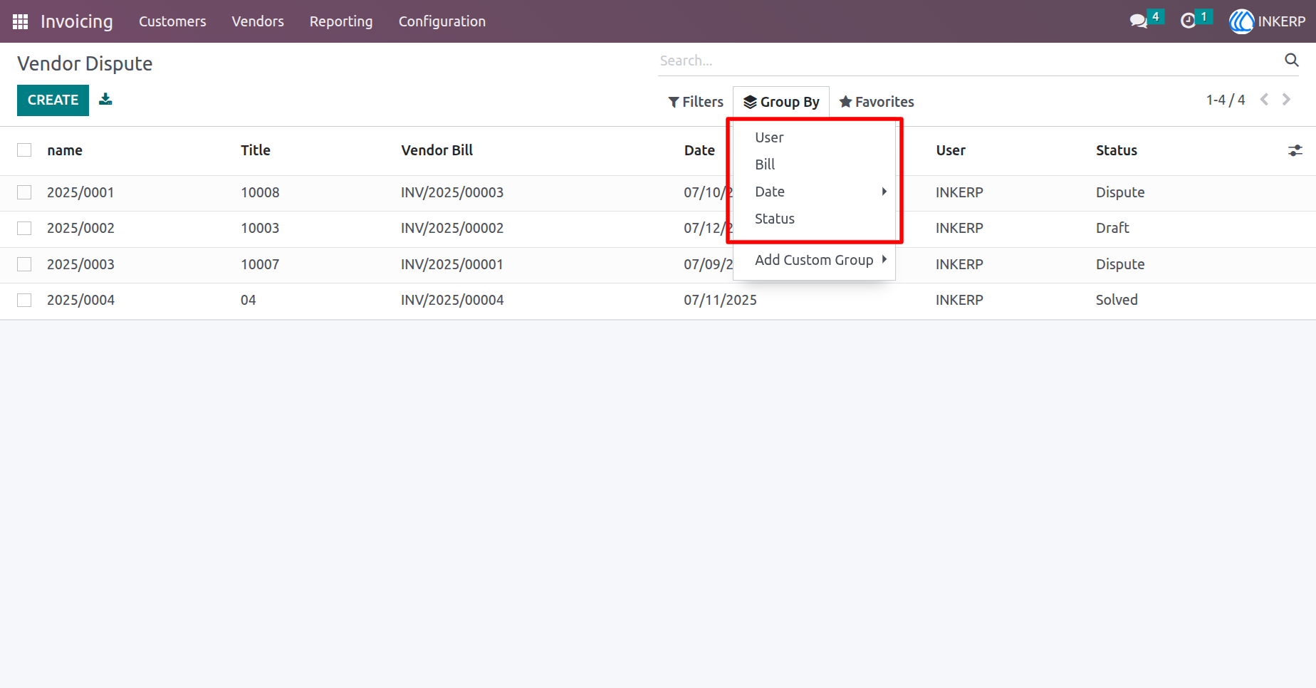Click the INKERP user avatar

pos(1241,21)
